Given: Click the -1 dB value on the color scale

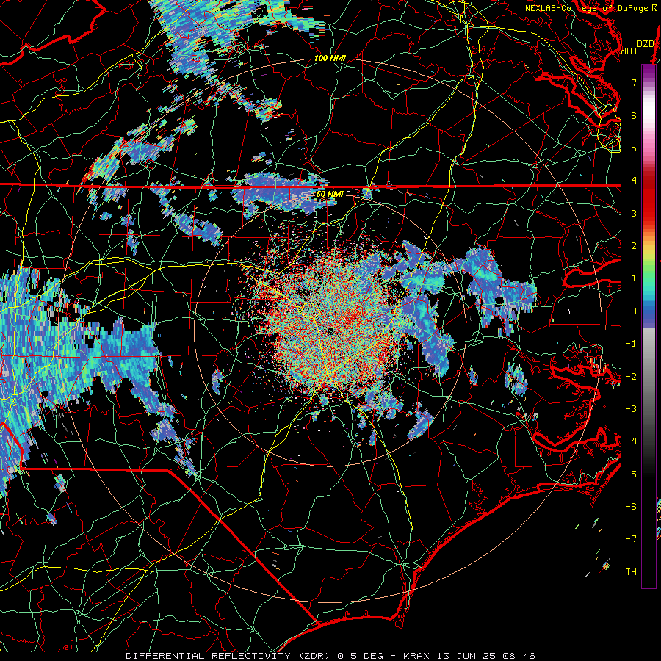Looking at the screenshot, I should point(631,344).
